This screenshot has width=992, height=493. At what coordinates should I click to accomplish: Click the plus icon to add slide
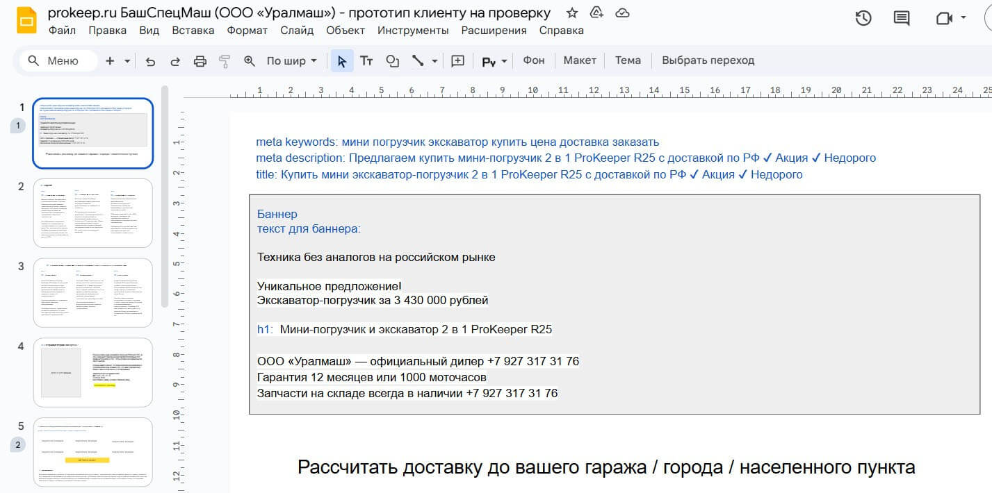click(x=110, y=60)
